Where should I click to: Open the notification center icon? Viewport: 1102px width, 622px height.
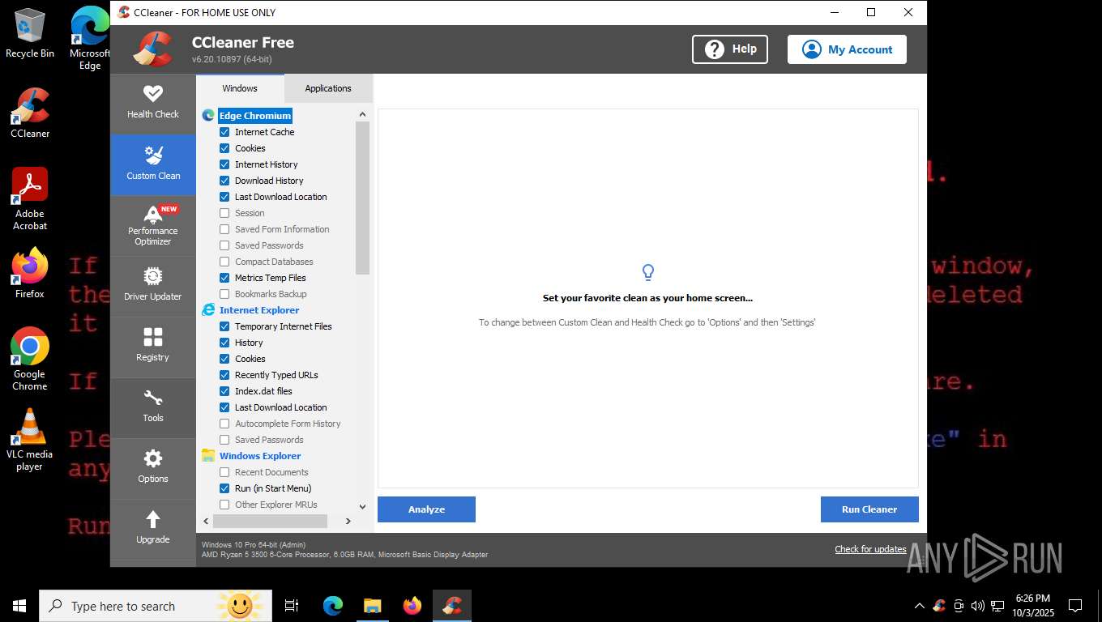[1075, 606]
